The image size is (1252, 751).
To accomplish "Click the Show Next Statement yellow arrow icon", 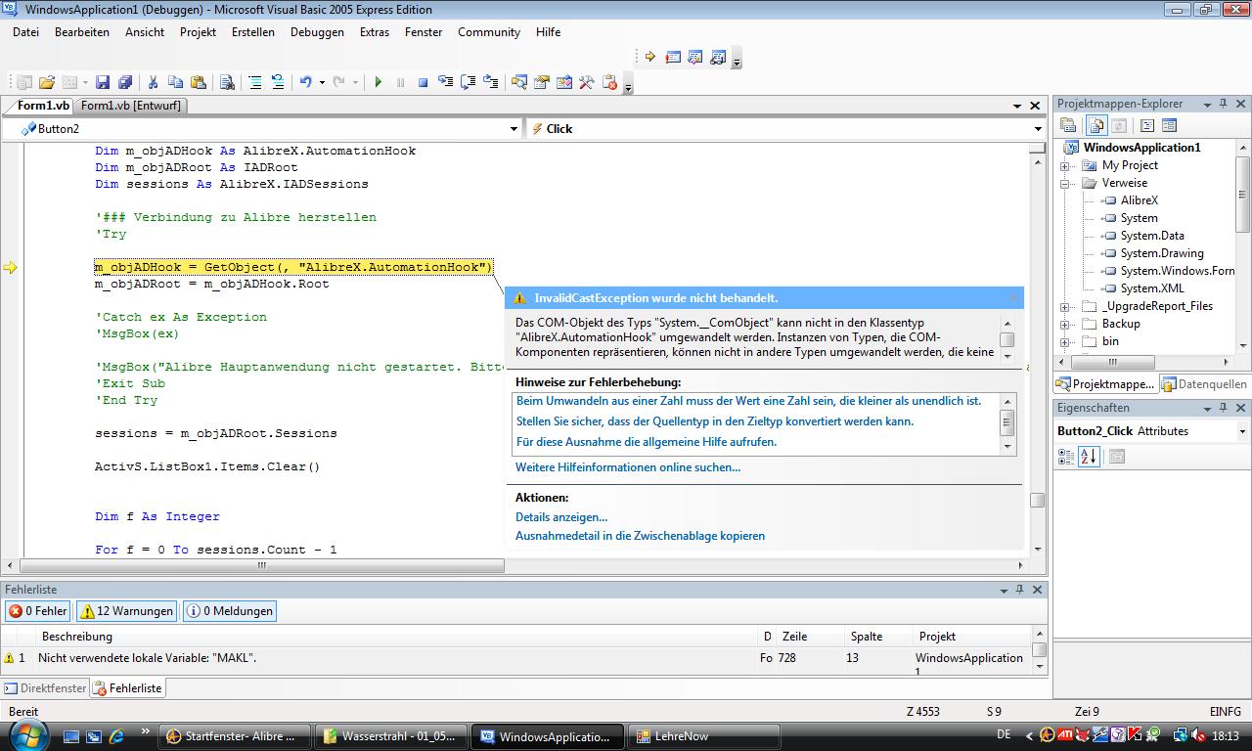I will pyautogui.click(x=649, y=57).
